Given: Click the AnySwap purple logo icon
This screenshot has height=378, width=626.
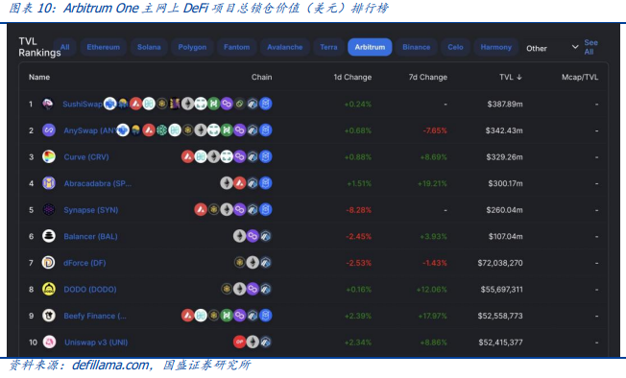Looking at the screenshot, I should pyautogui.click(x=49, y=130).
